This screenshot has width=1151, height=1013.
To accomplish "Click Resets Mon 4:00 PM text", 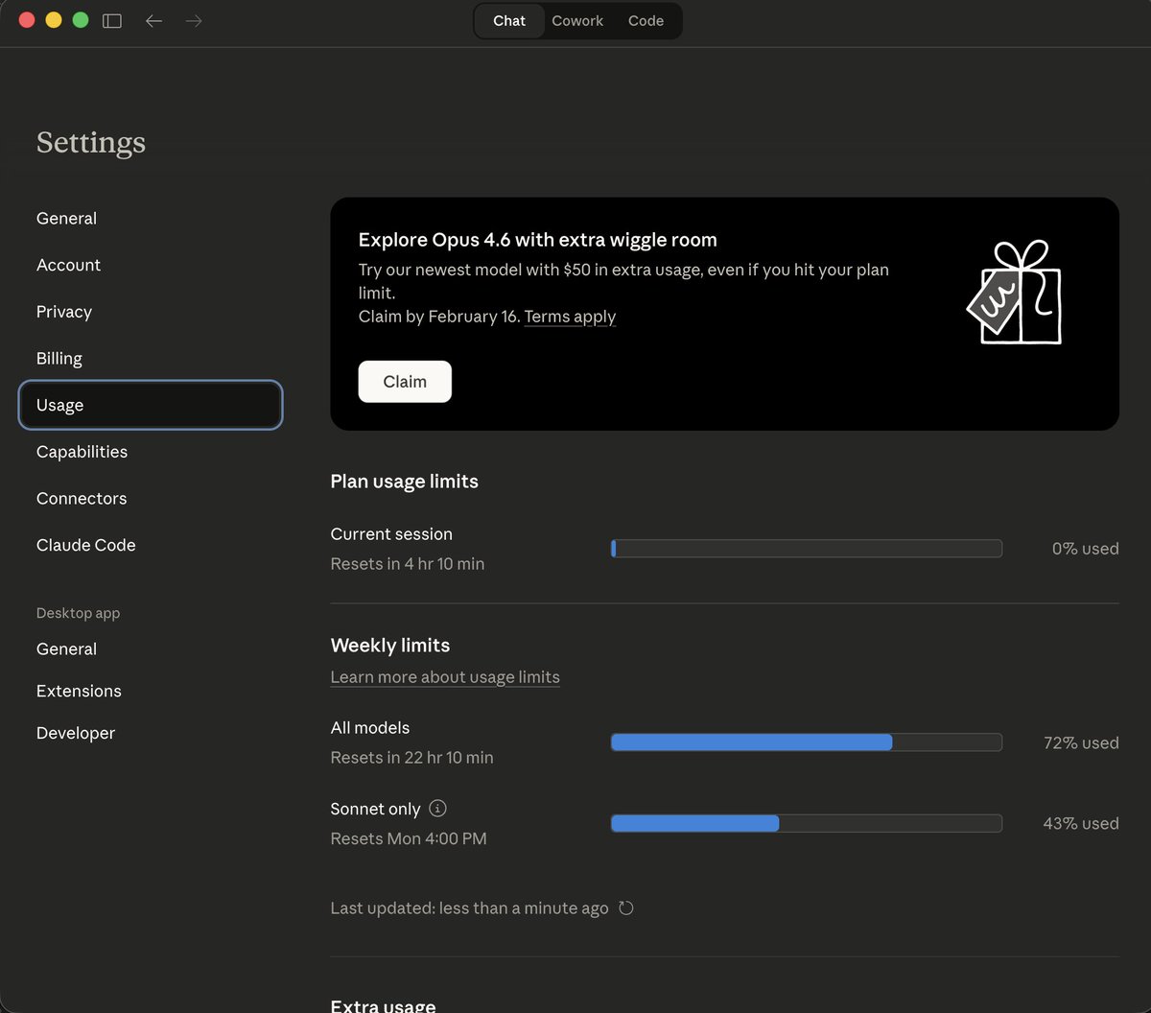I will [409, 838].
